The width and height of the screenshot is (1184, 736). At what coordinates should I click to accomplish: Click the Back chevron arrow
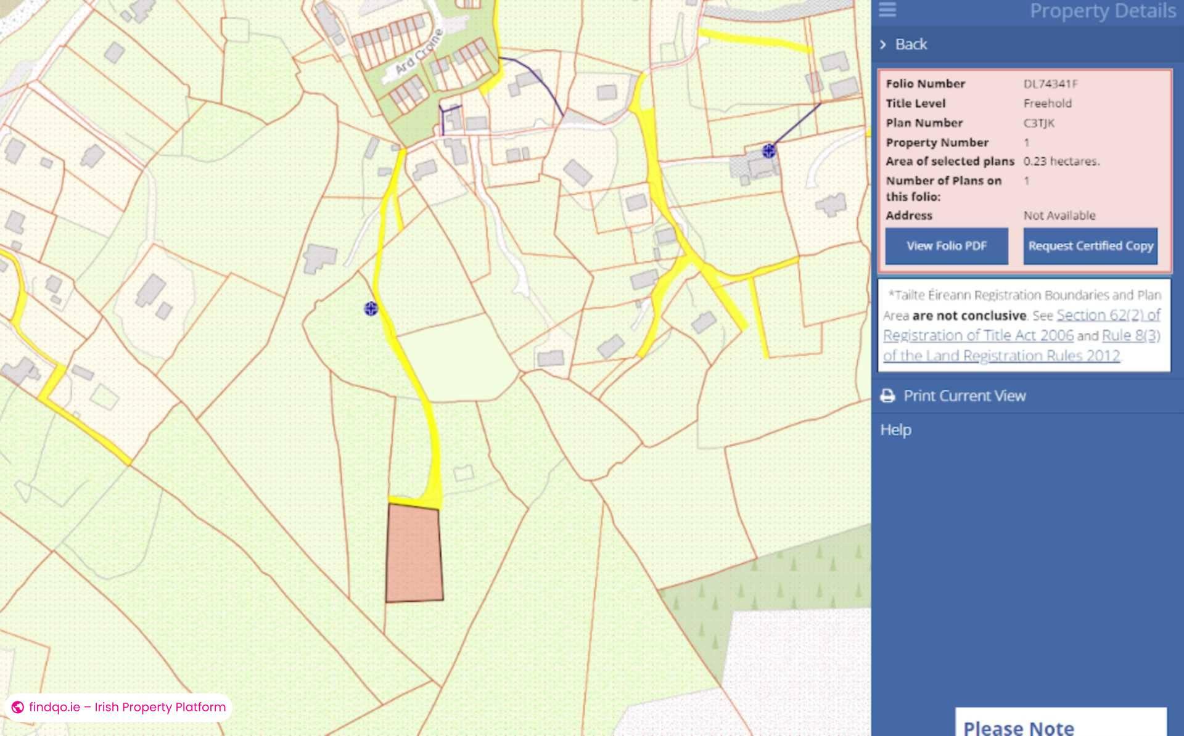tap(883, 44)
